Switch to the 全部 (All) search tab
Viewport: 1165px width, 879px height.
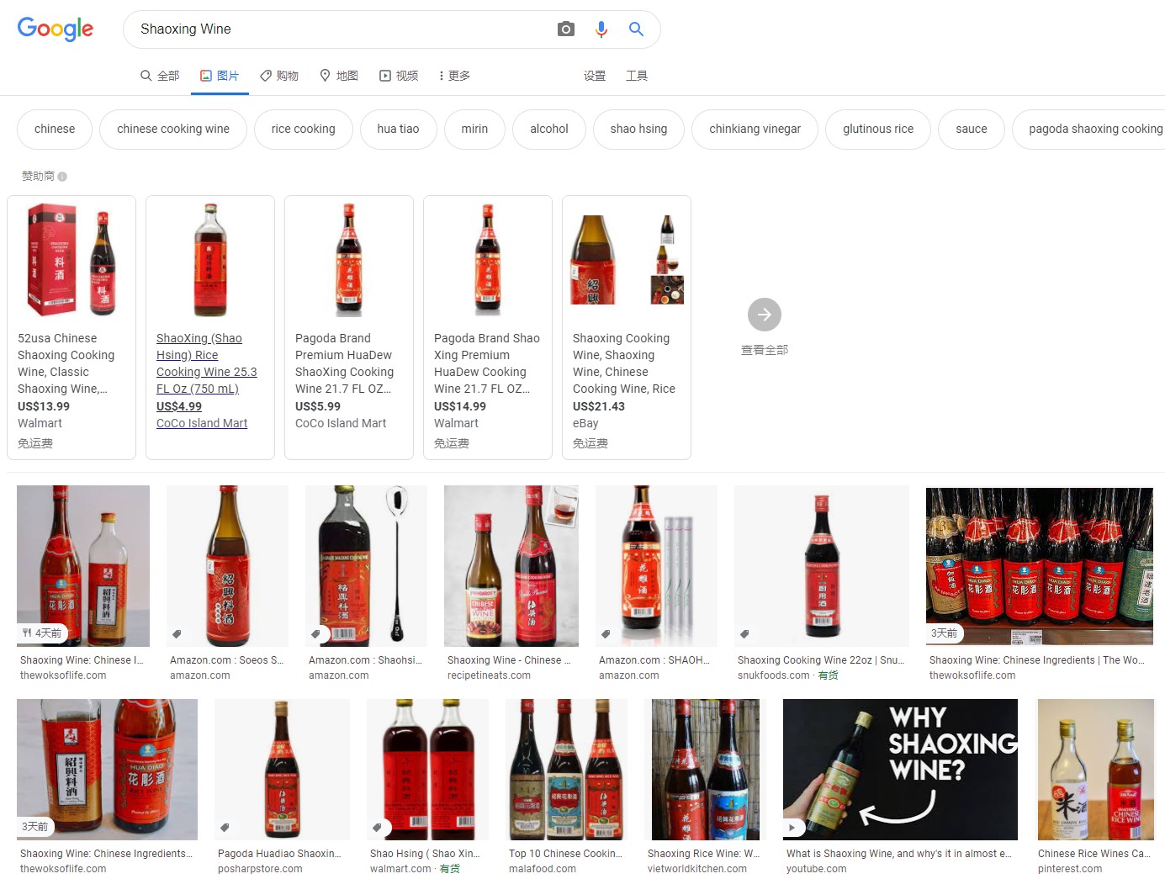click(160, 76)
